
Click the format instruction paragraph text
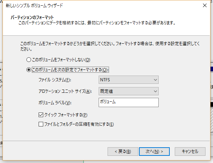point(110,46)
